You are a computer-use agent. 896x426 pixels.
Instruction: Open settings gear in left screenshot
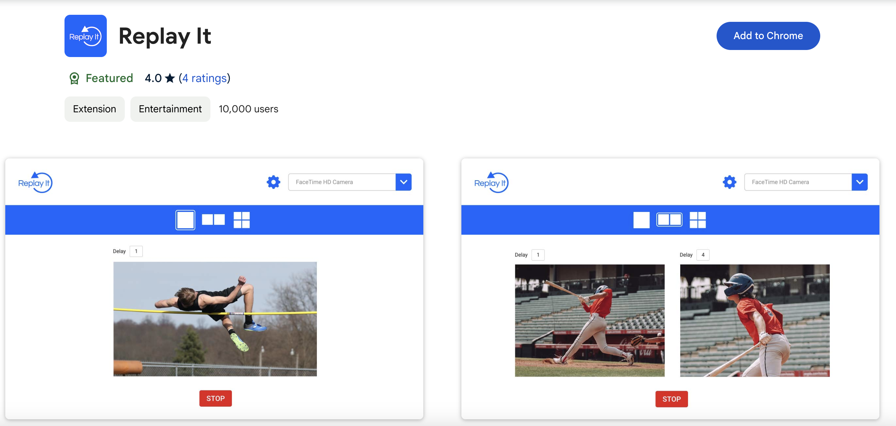pos(274,182)
